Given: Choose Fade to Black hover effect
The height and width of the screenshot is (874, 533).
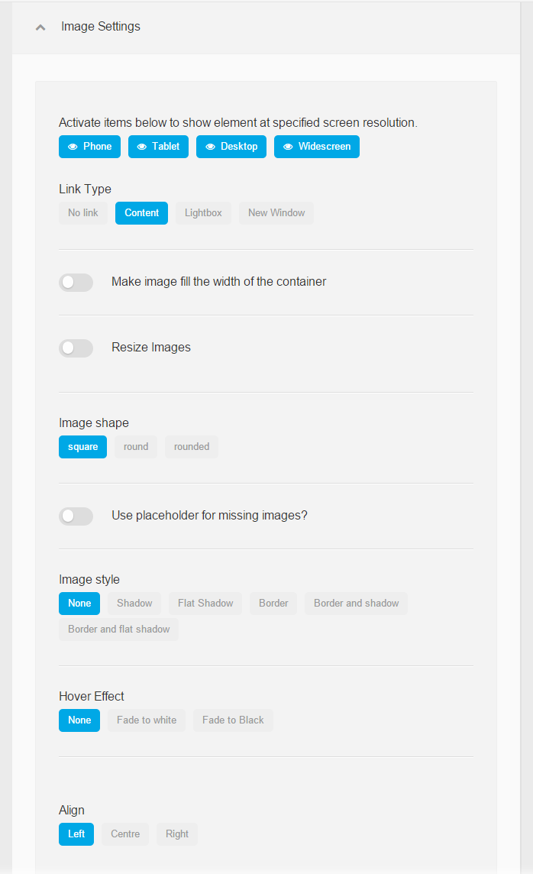Looking at the screenshot, I should coord(233,720).
